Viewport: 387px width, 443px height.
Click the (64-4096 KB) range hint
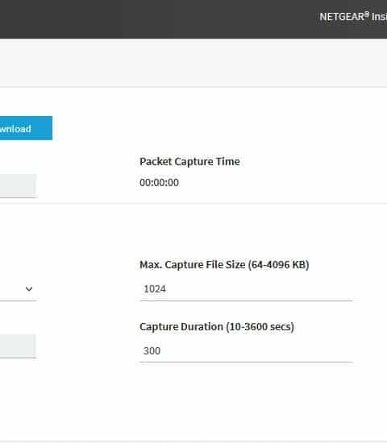point(279,265)
